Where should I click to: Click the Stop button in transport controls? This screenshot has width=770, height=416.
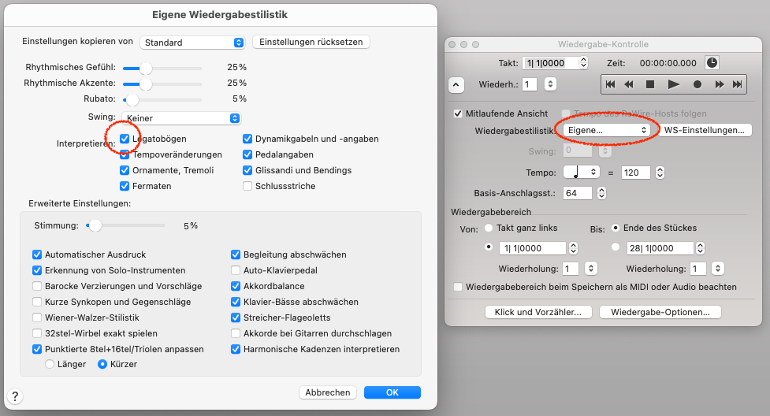650,84
